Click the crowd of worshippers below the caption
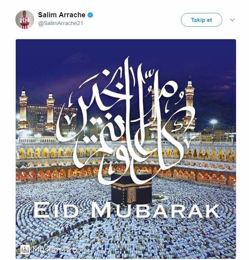This screenshot has width=249, height=260. pos(126,235)
